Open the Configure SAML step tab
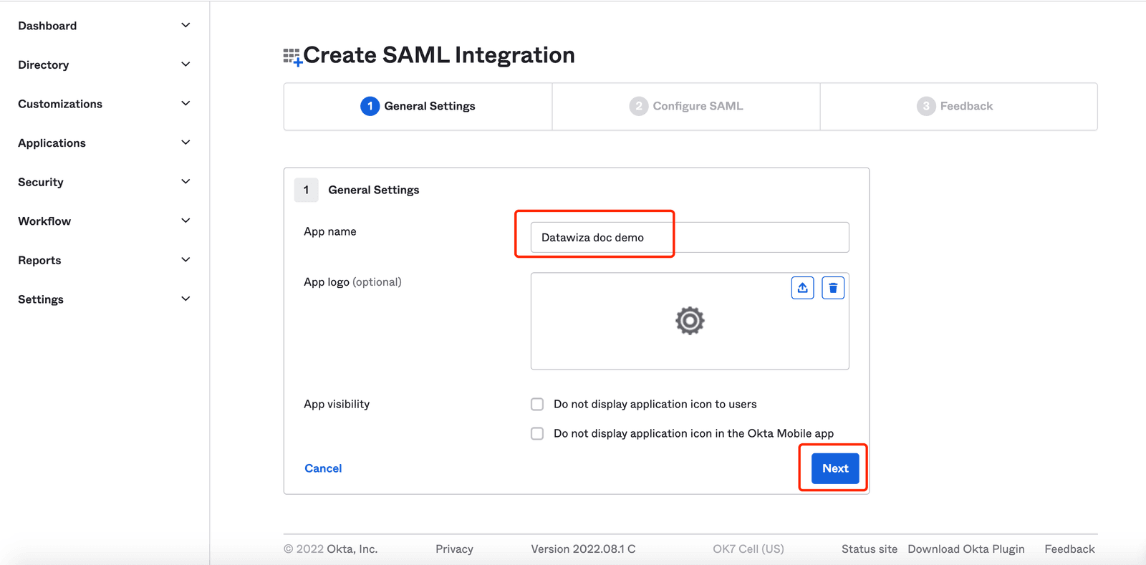The width and height of the screenshot is (1146, 565). [x=686, y=106]
